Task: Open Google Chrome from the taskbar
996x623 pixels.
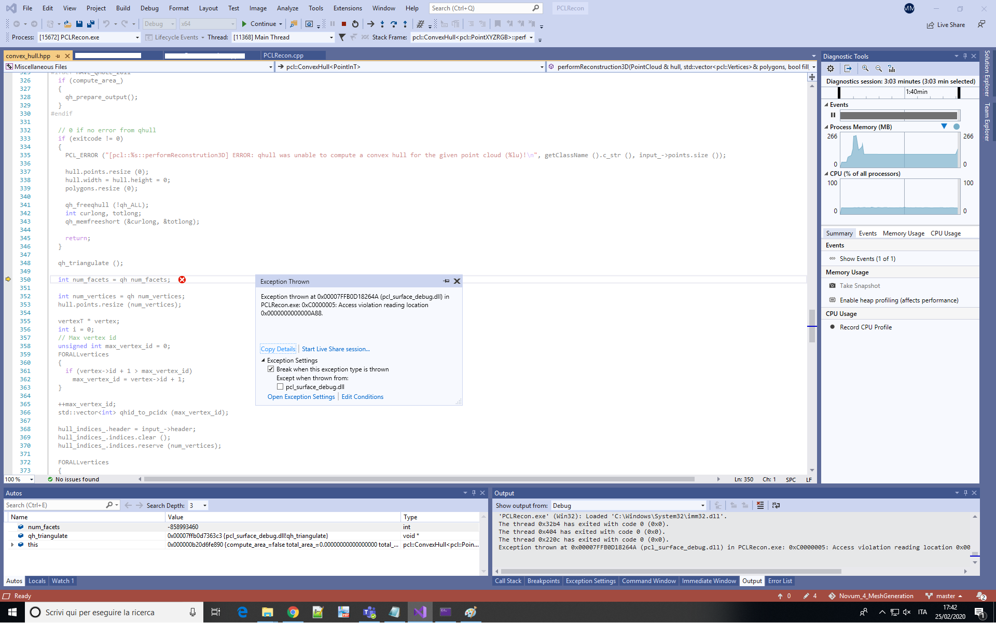Action: pyautogui.click(x=293, y=612)
